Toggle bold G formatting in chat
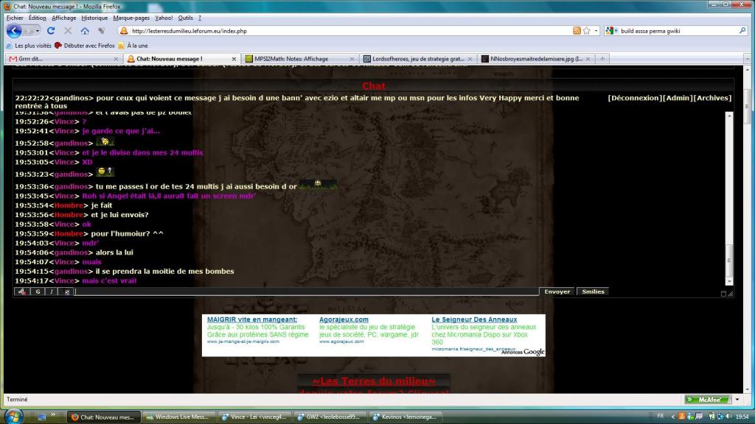 [38, 291]
